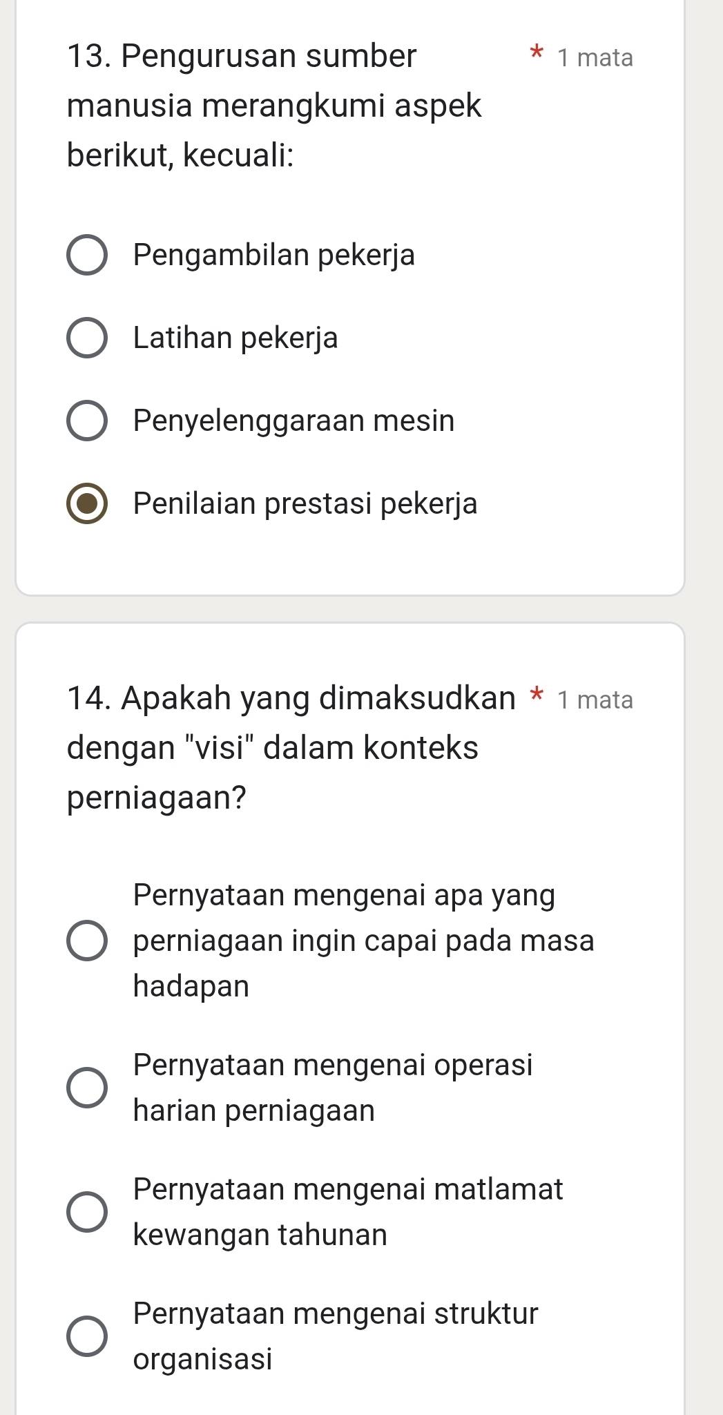Click the 'Latihan pekerja' option label
This screenshot has height=1415, width=723.
click(235, 338)
